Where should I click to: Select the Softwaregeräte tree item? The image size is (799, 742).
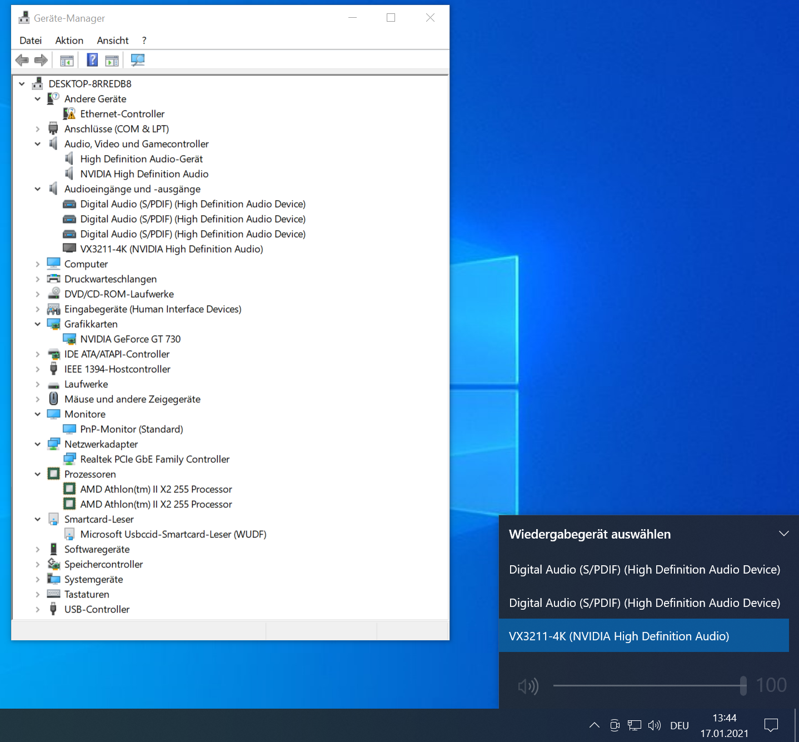tap(97, 549)
